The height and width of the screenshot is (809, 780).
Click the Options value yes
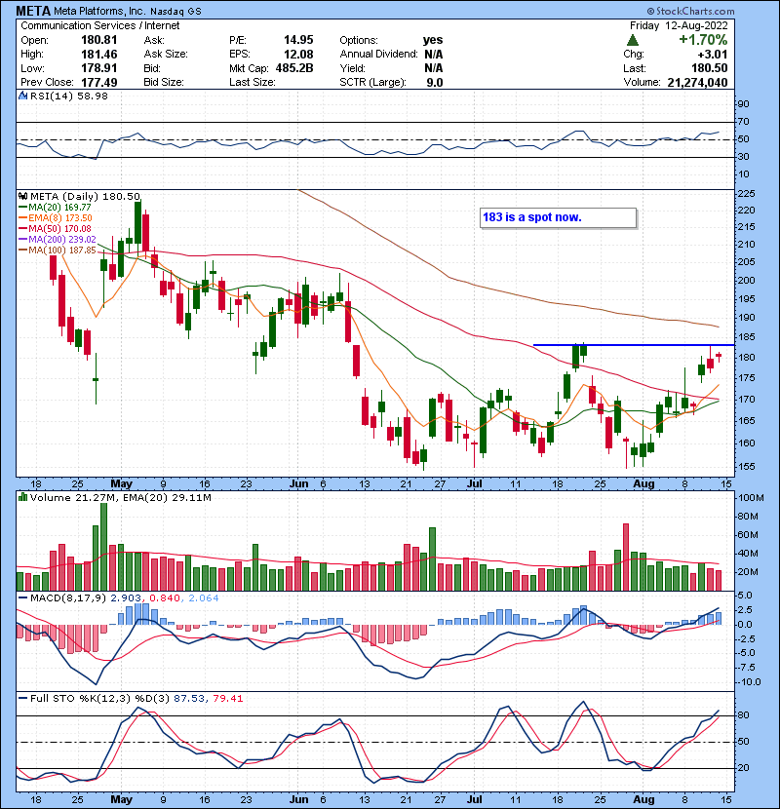coord(433,40)
